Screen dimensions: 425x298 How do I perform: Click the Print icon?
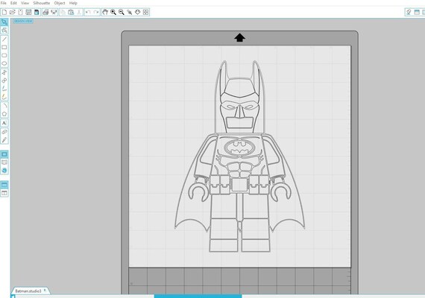click(45, 12)
